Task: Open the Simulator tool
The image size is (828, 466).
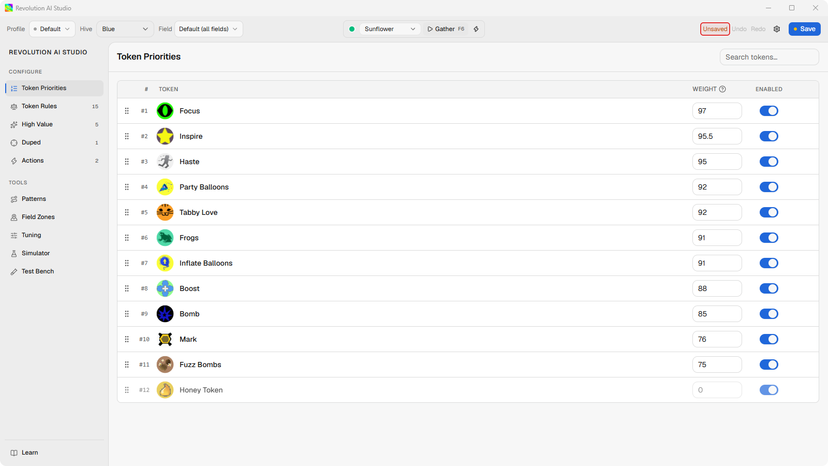Action: 54,253
